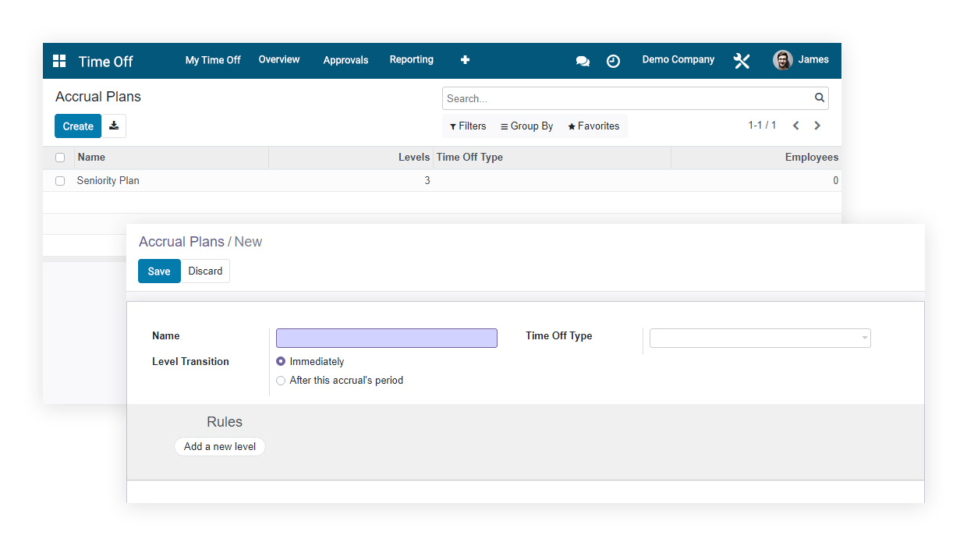
Task: Open the Demo Company switcher
Action: pyautogui.click(x=678, y=60)
